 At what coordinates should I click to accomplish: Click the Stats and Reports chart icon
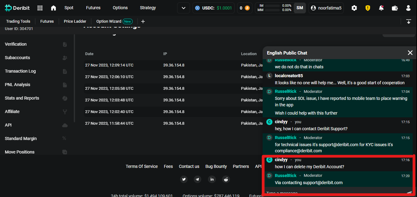coord(65,98)
